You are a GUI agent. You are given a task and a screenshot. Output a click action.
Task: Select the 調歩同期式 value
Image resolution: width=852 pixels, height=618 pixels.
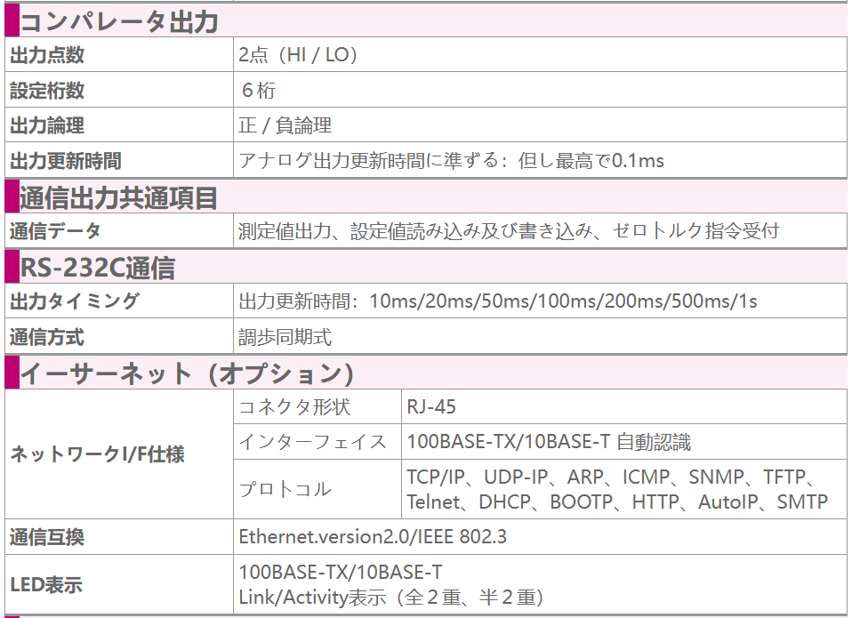coord(285,337)
